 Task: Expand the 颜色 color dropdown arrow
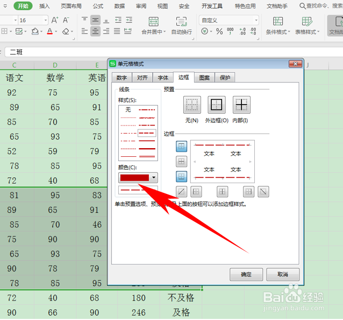pos(154,178)
